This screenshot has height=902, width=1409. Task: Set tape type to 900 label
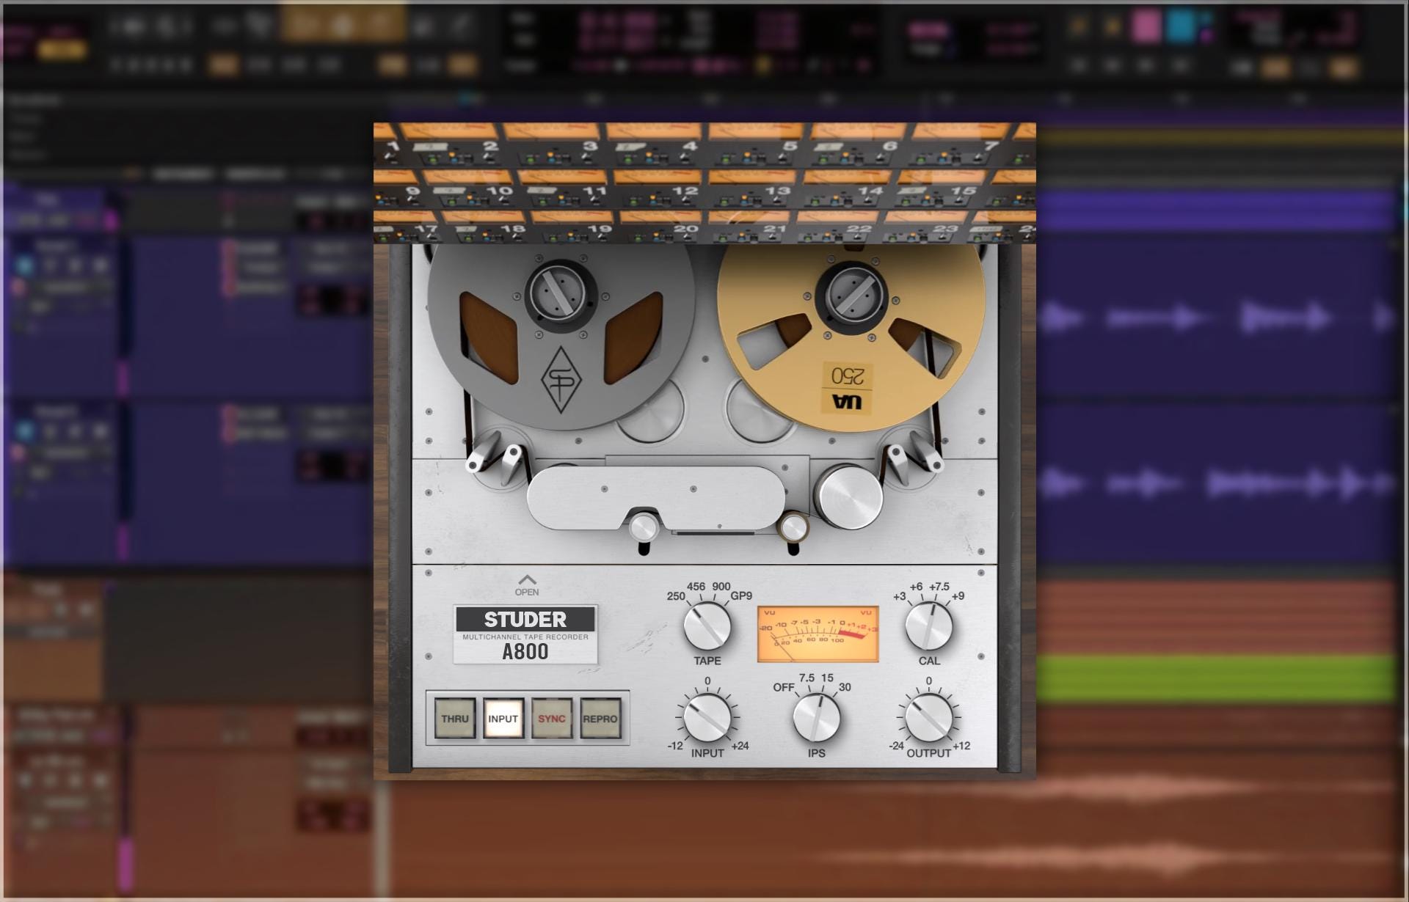coord(721,587)
